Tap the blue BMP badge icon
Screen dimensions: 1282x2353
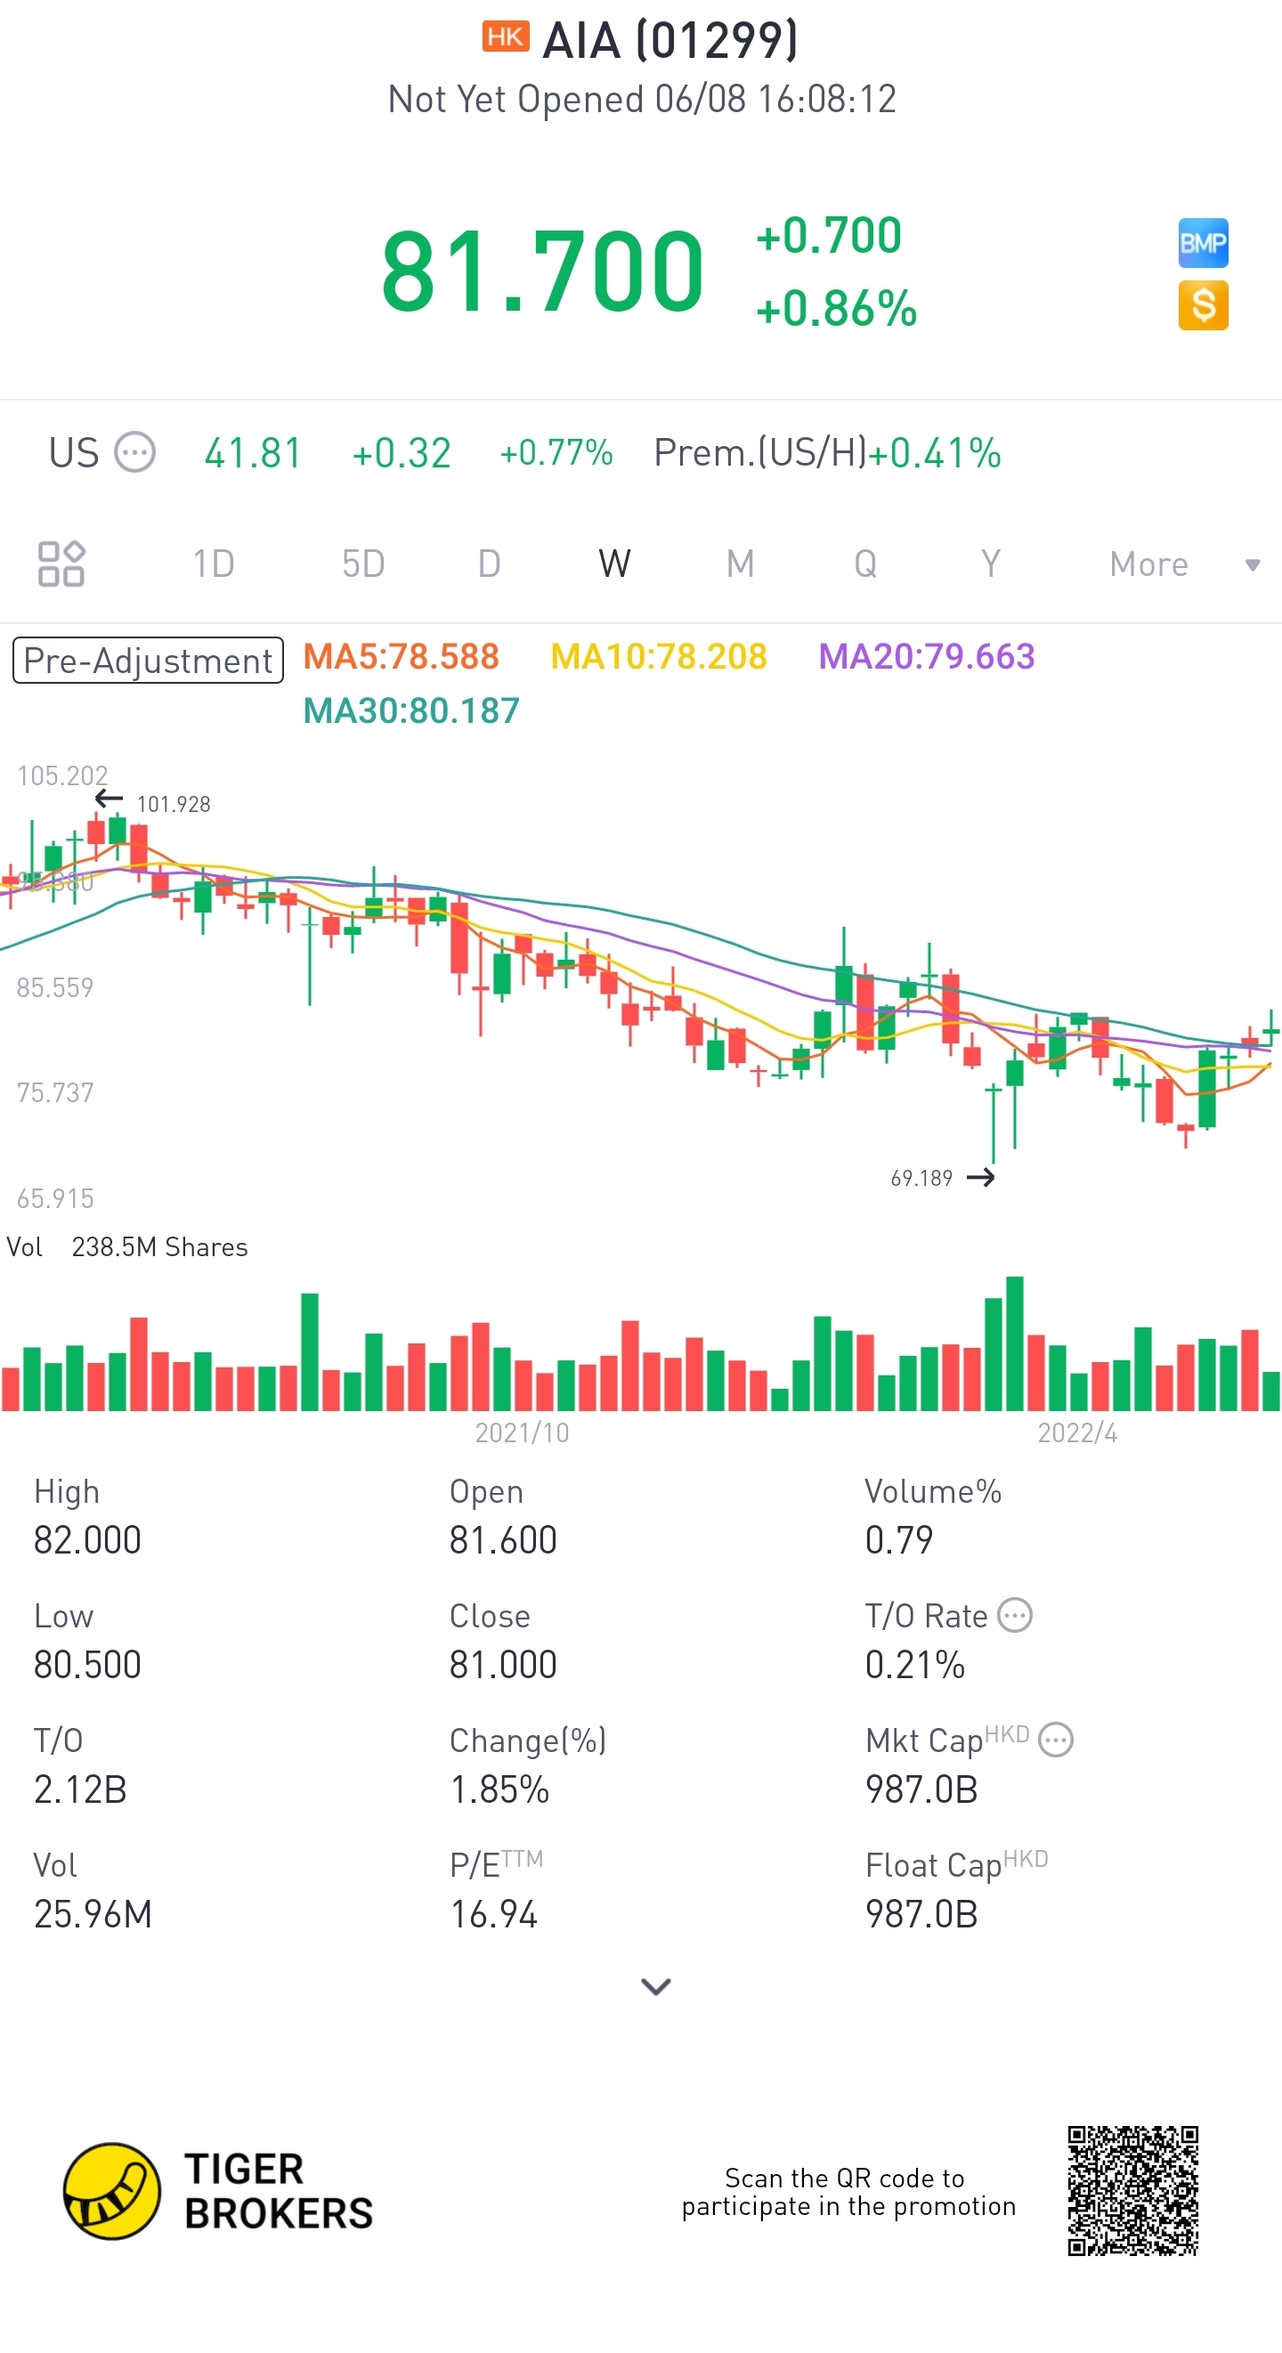point(1203,243)
